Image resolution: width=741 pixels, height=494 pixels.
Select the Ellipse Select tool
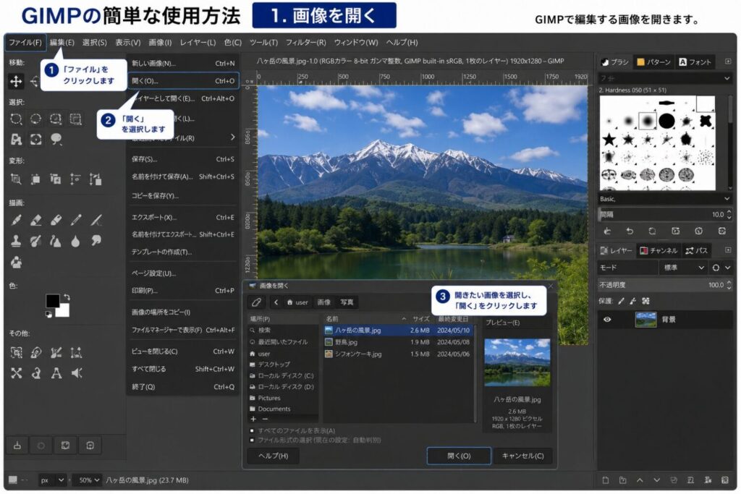36,119
